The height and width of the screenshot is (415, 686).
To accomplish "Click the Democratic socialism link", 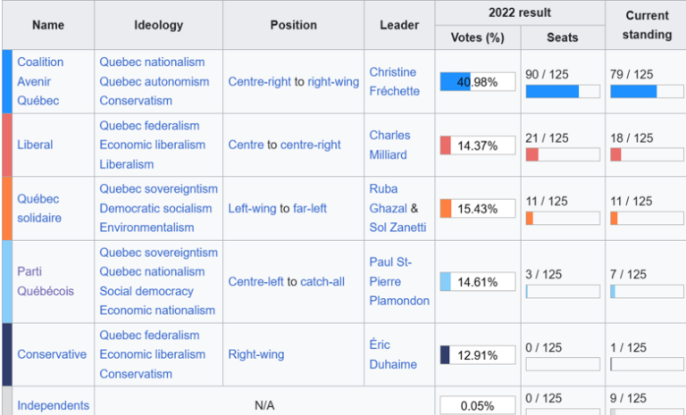I will (x=155, y=208).
